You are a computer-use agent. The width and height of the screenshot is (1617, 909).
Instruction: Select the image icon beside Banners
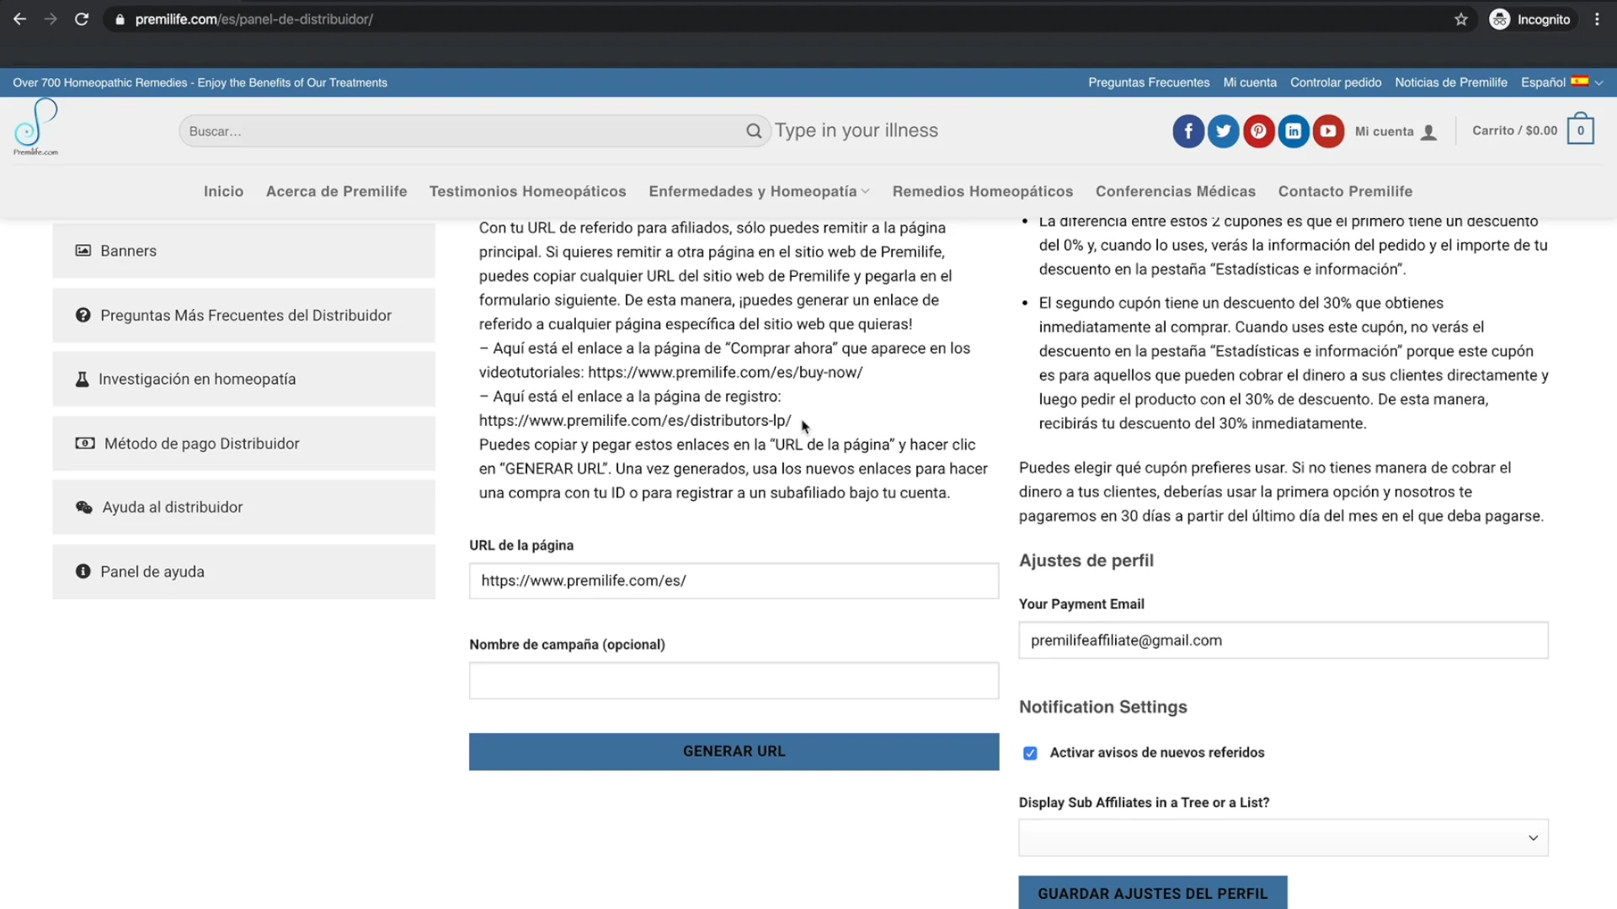pos(83,250)
